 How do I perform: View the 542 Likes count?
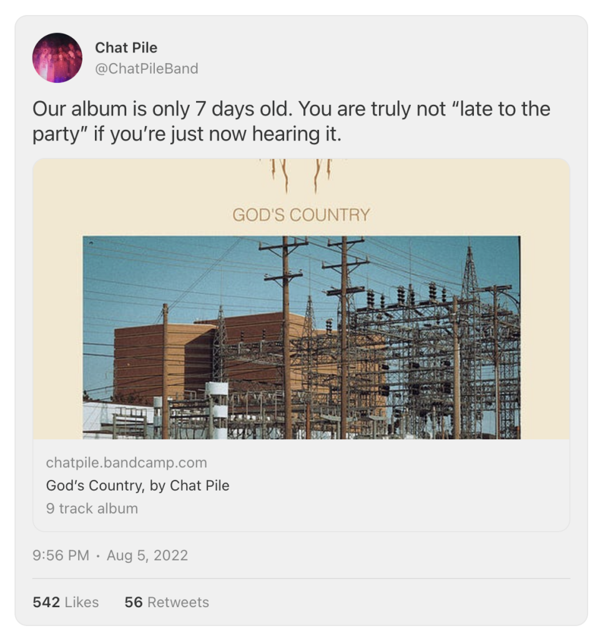(66, 602)
